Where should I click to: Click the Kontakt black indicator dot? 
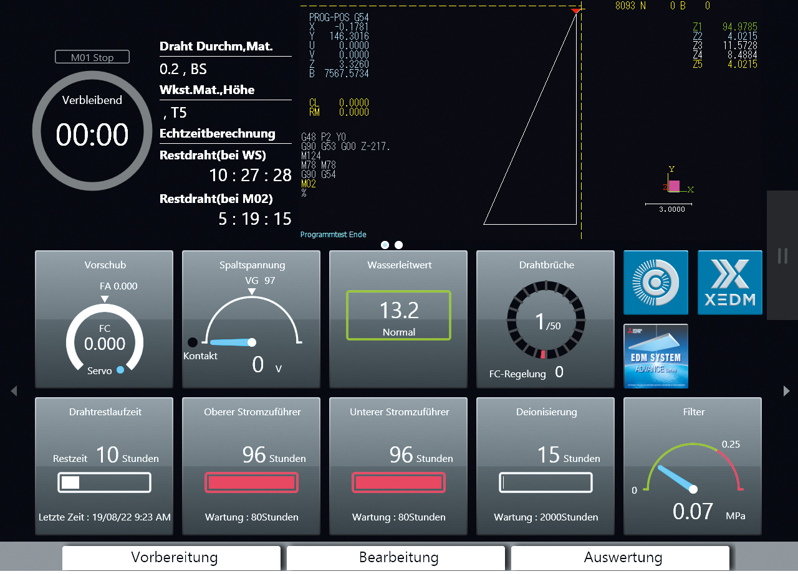(x=193, y=342)
